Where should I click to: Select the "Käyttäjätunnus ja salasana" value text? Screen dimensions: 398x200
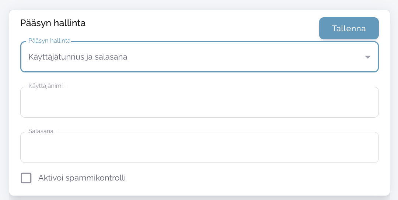[x=78, y=57]
